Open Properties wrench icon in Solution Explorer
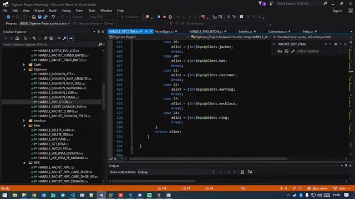The height and width of the screenshot is (199, 355). click(x=64, y=38)
